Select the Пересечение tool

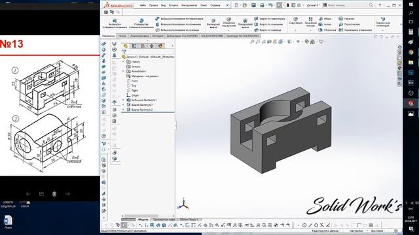point(349,24)
